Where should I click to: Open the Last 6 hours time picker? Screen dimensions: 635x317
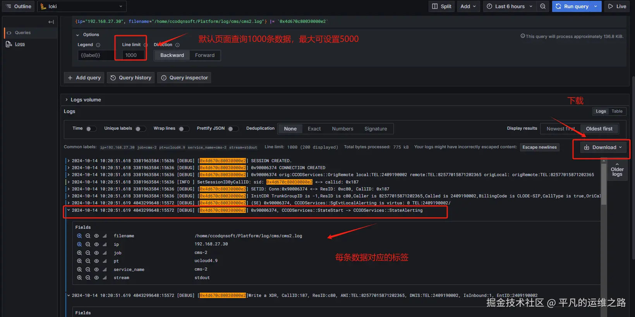[510, 6]
